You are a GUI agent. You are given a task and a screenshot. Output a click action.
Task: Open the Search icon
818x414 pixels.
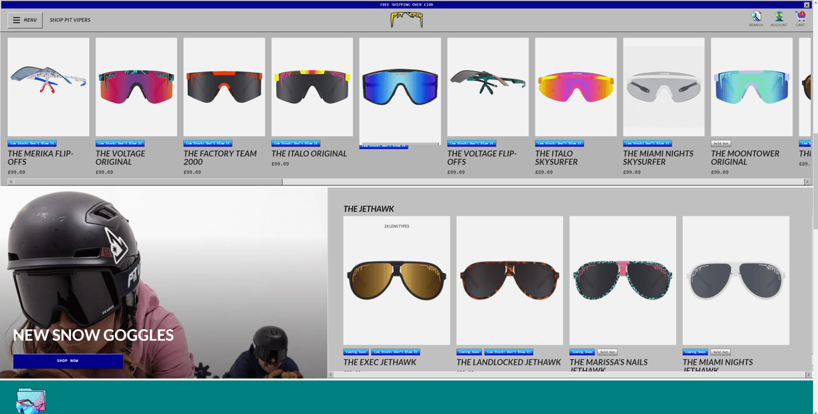[x=756, y=19]
